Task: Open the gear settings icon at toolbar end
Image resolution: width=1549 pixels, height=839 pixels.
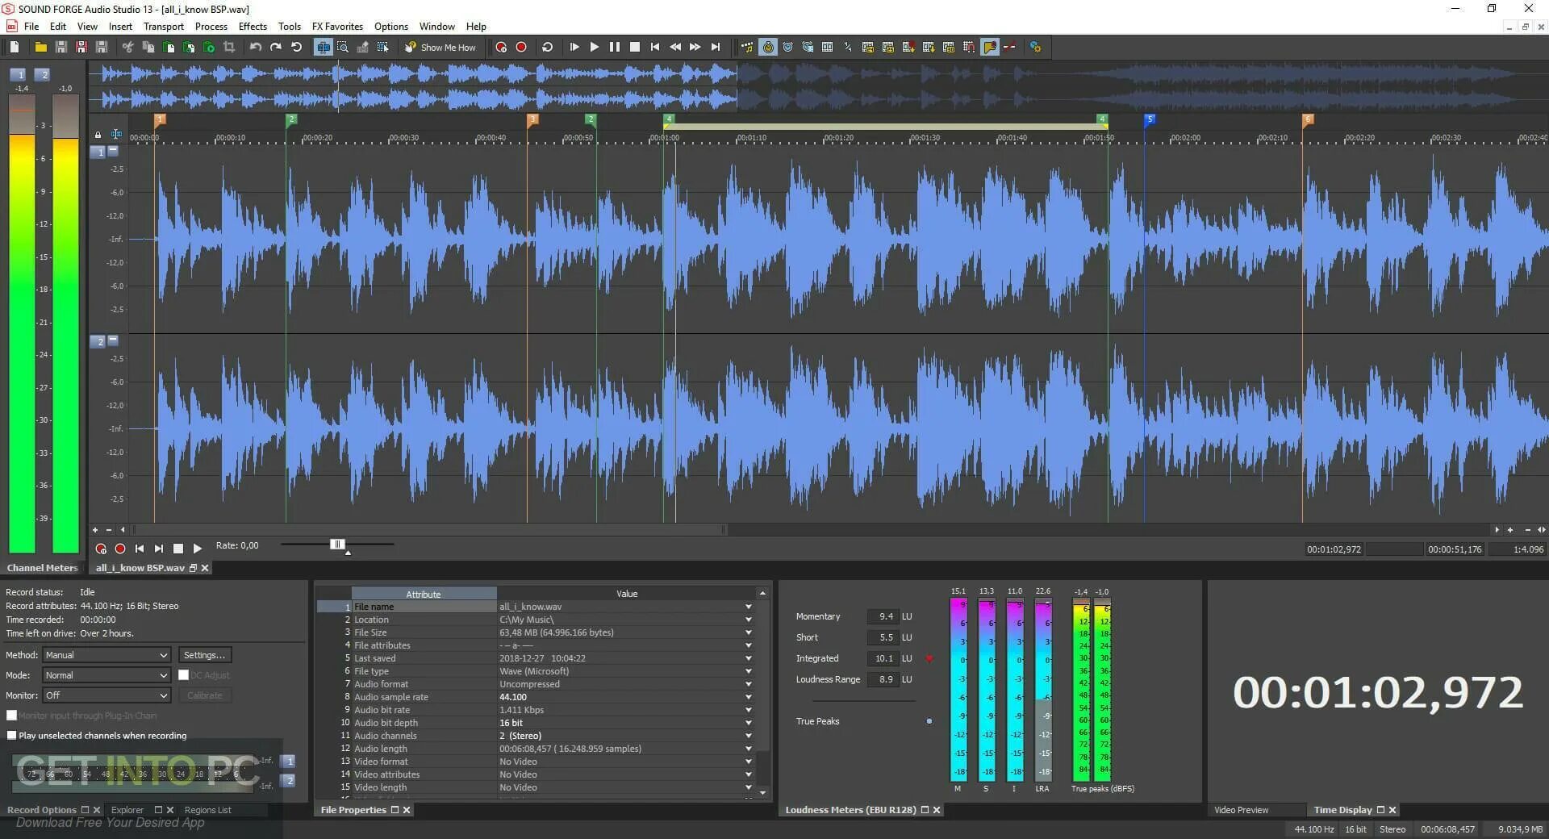Action: coord(1035,47)
